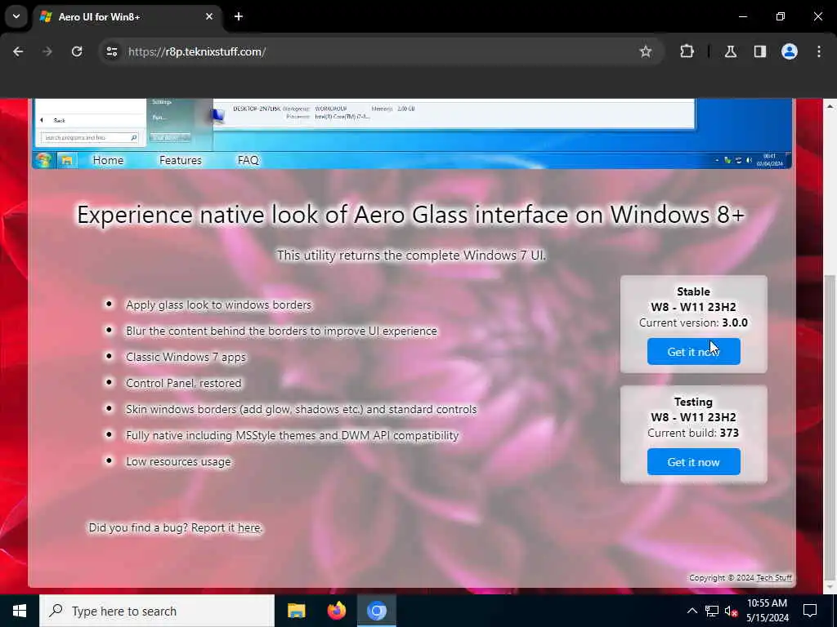Click Get it now for Stable version
The height and width of the screenshot is (627, 837).
[693, 352]
